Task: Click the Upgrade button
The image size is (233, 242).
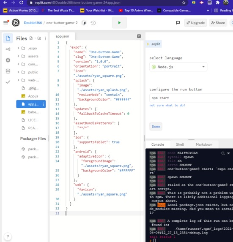Action: click(x=195, y=23)
